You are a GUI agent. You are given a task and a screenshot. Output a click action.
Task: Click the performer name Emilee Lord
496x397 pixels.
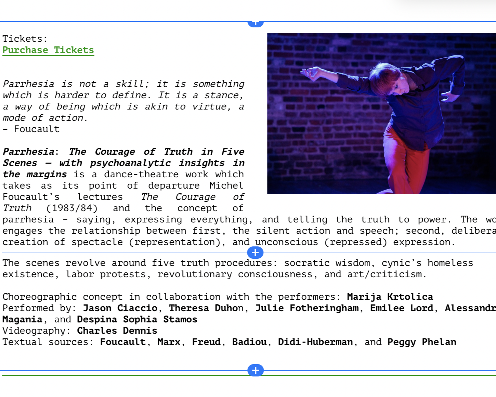click(x=402, y=308)
